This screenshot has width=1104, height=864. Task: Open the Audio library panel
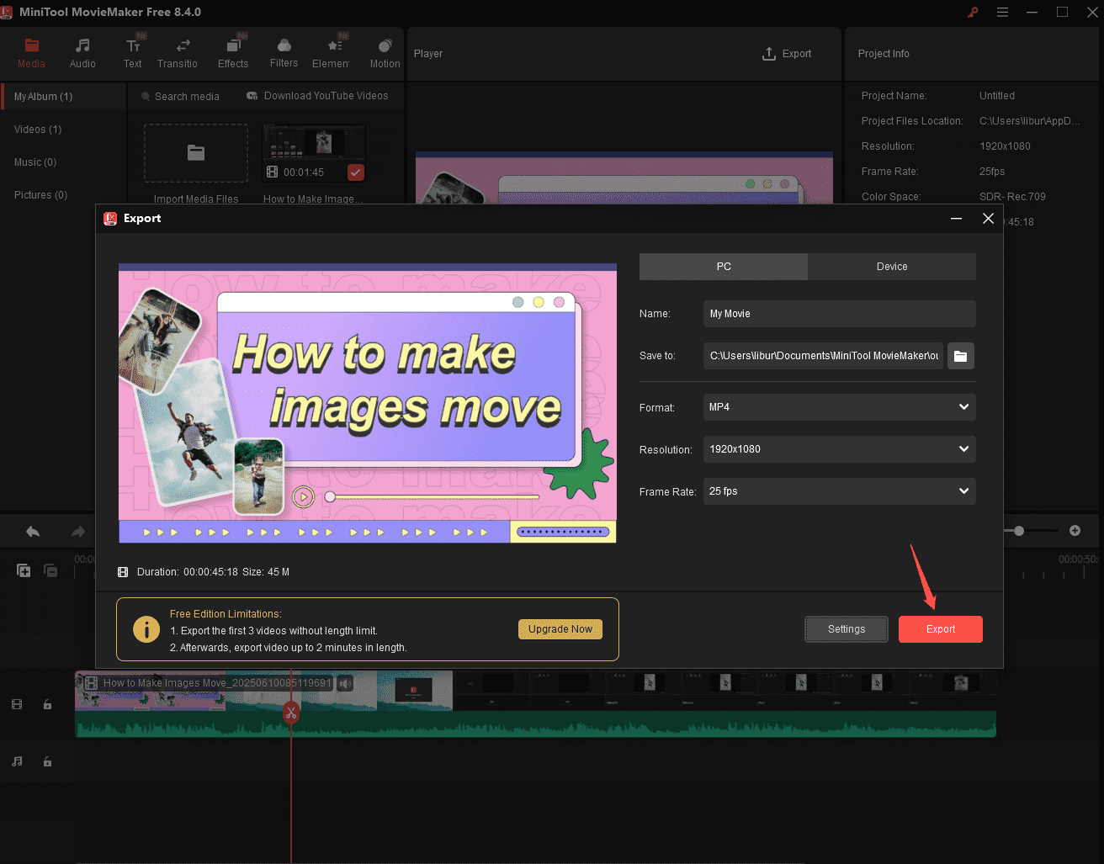pos(82,51)
